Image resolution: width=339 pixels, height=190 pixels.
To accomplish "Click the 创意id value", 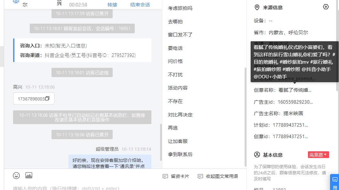I will (290, 137).
